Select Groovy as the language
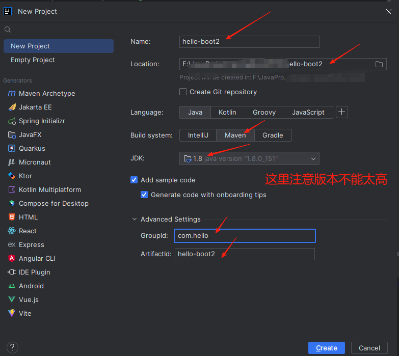The width and height of the screenshot is (399, 356). (264, 113)
